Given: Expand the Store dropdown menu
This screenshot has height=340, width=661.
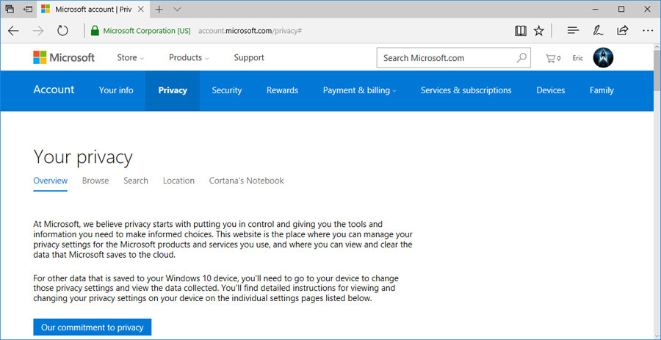Looking at the screenshot, I should [x=130, y=58].
